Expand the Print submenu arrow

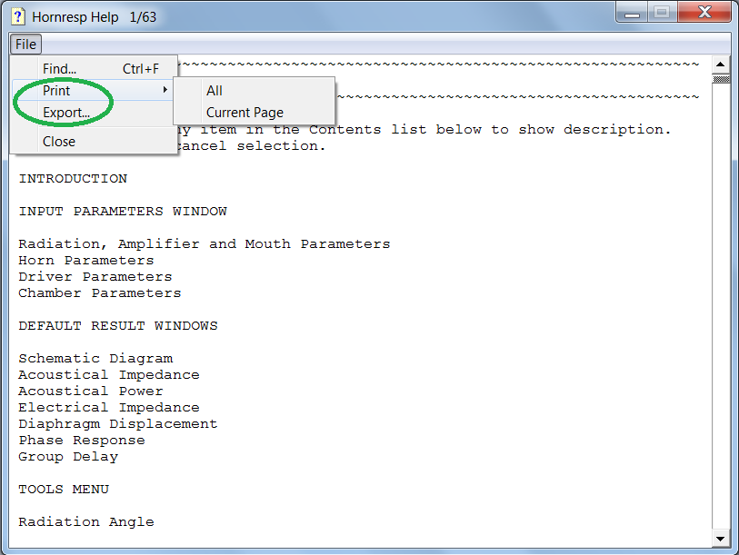(x=165, y=90)
